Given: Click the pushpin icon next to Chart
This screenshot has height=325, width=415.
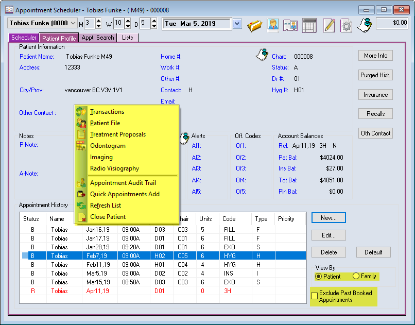Looking at the screenshot, I should tap(262, 54).
